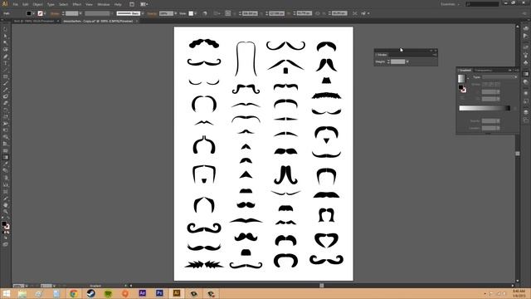
Task: Select the Line Segment tool
Action: [x=5, y=70]
